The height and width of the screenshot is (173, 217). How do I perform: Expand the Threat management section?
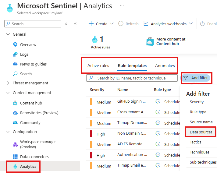(8, 83)
